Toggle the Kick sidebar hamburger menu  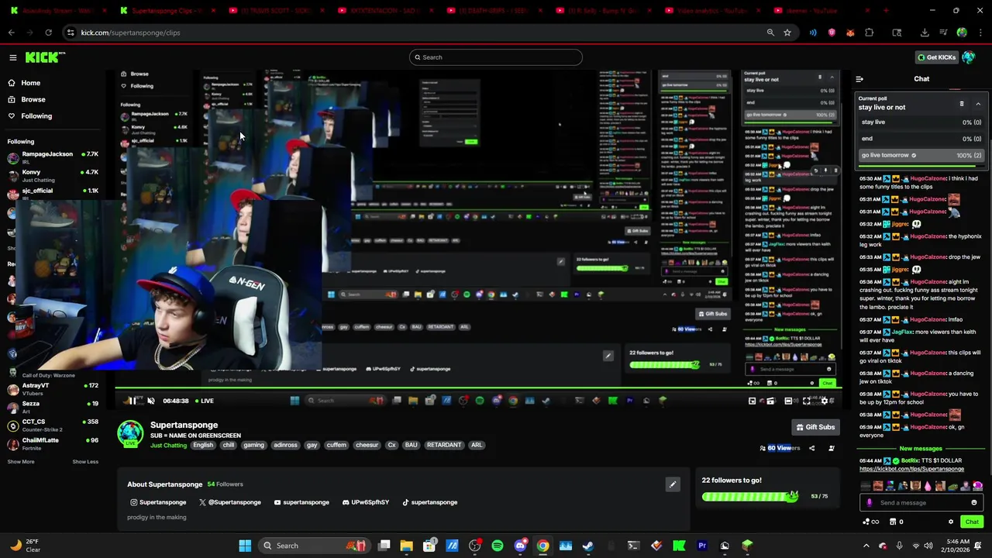[12, 57]
